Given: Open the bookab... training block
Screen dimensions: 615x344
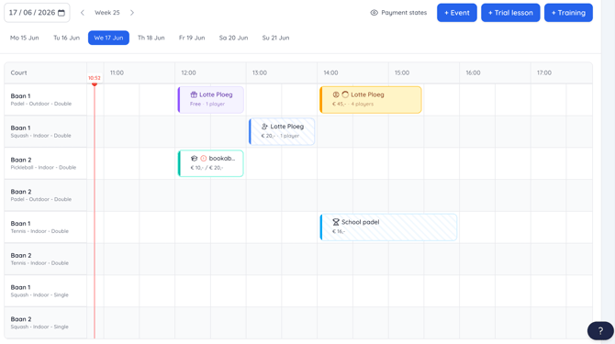Looking at the screenshot, I should click(x=210, y=163).
